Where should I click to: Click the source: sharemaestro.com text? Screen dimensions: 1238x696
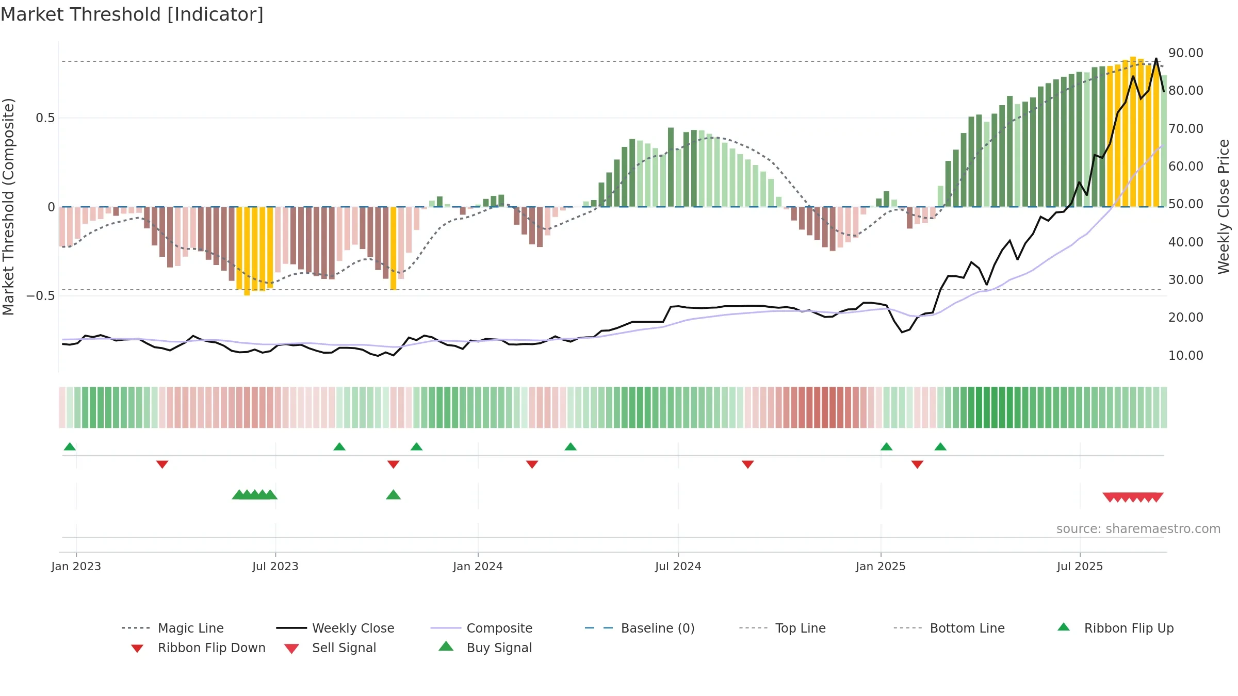pos(1138,529)
